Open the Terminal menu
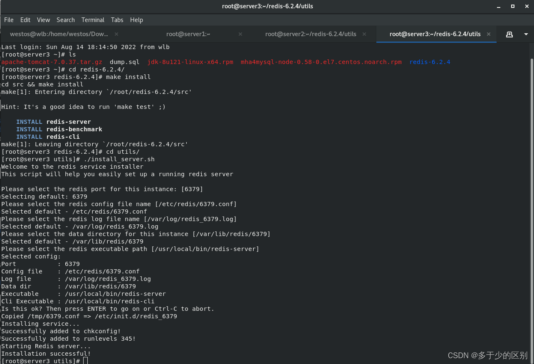The height and width of the screenshot is (364, 534). click(x=93, y=20)
